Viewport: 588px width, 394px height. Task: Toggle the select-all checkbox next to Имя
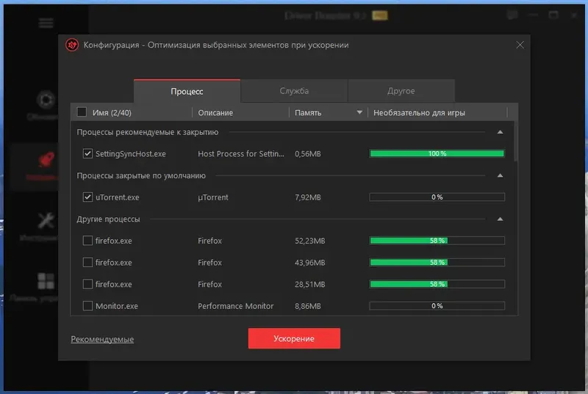click(82, 112)
